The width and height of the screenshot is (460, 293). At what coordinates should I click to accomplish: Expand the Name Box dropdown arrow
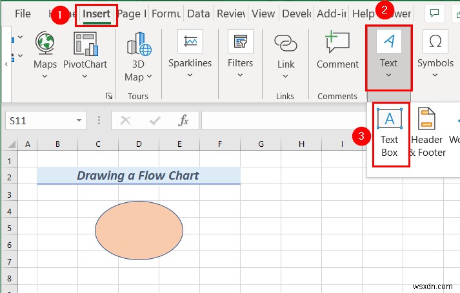coord(79,120)
